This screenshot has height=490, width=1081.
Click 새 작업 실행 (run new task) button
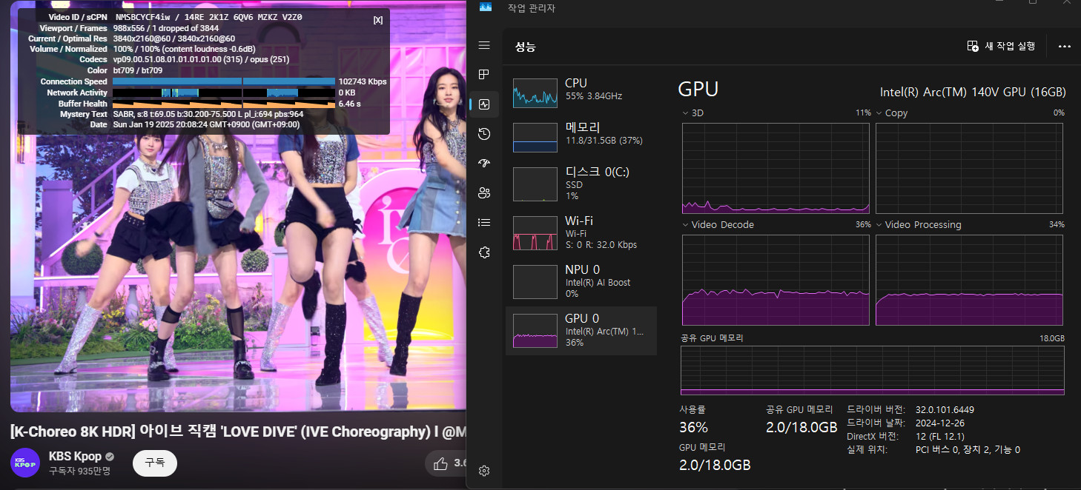click(1002, 46)
